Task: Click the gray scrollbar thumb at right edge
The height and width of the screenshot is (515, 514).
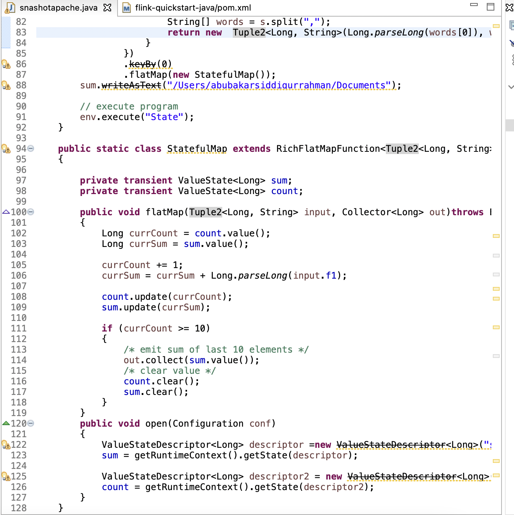Action: tap(510, 125)
